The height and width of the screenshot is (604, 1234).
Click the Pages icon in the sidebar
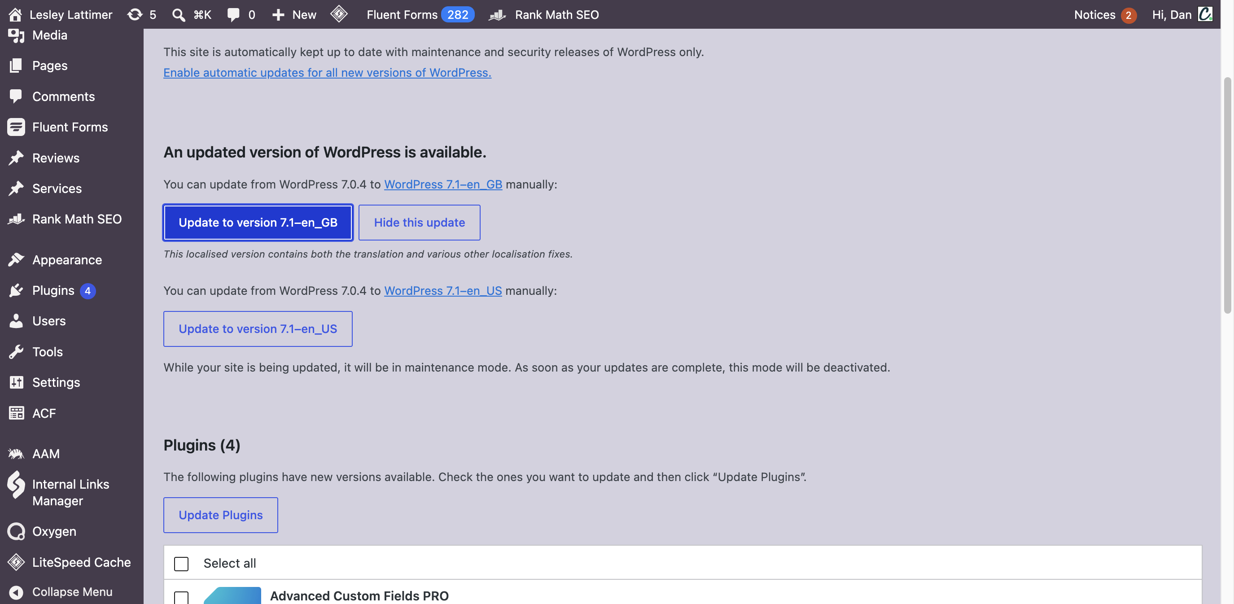[16, 66]
